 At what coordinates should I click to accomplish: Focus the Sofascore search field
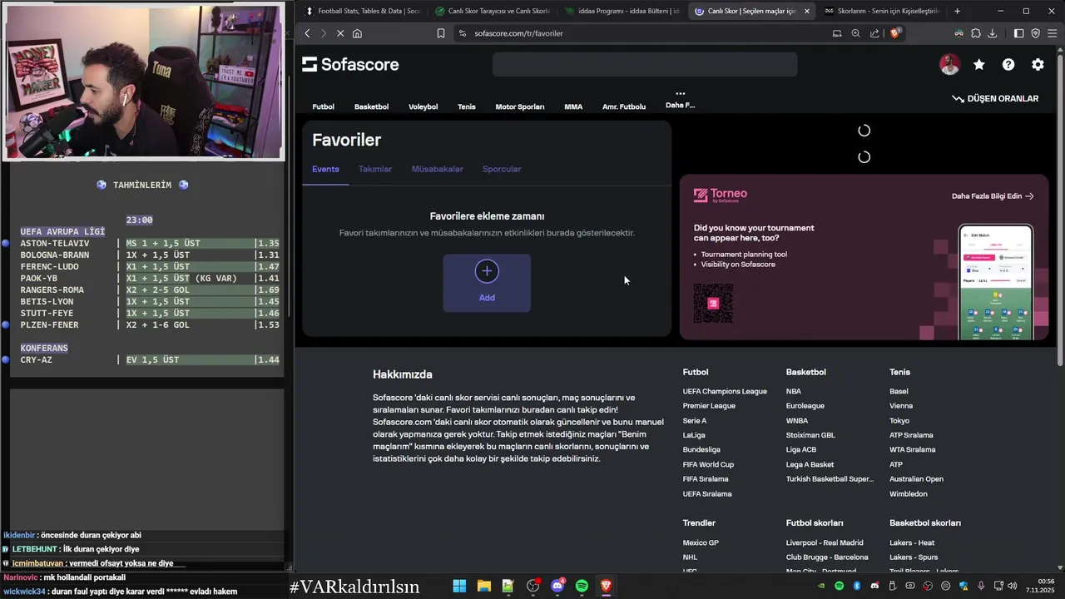coord(645,64)
